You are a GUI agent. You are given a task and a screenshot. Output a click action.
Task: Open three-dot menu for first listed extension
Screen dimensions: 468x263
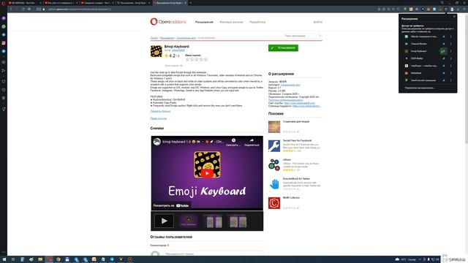pos(450,37)
